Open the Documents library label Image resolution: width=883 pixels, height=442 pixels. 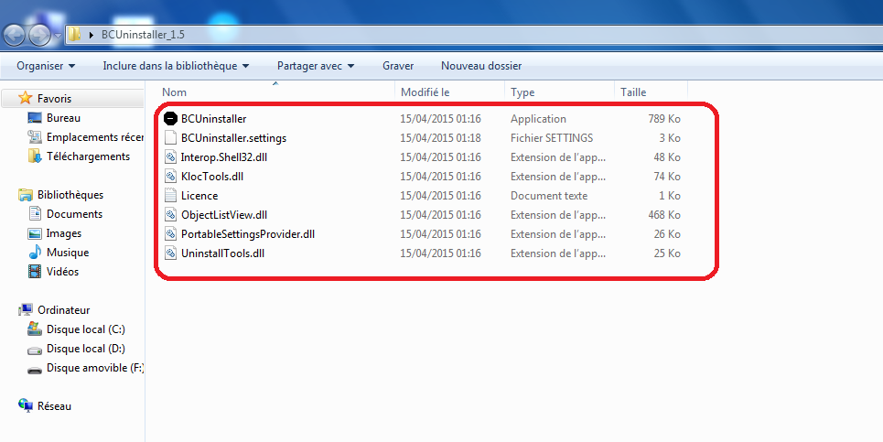point(74,214)
